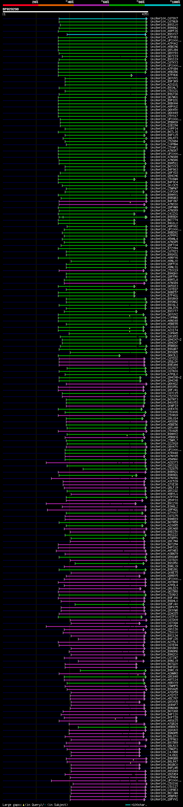Open hit UniRef100_A7P0K2

(164, 44)
